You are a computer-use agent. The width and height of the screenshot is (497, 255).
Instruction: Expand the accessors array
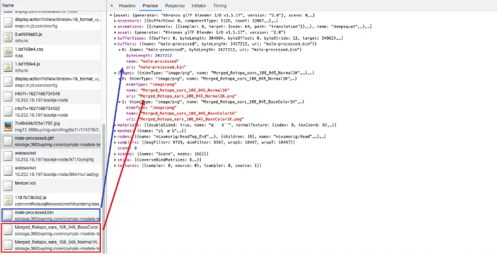point(115,21)
